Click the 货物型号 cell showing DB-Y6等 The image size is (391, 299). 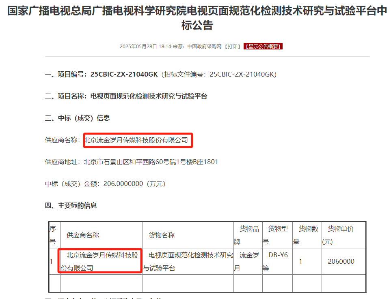click(277, 261)
